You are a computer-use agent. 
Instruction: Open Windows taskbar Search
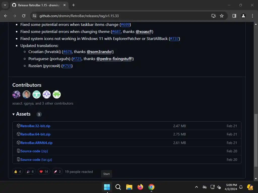pos(118,187)
